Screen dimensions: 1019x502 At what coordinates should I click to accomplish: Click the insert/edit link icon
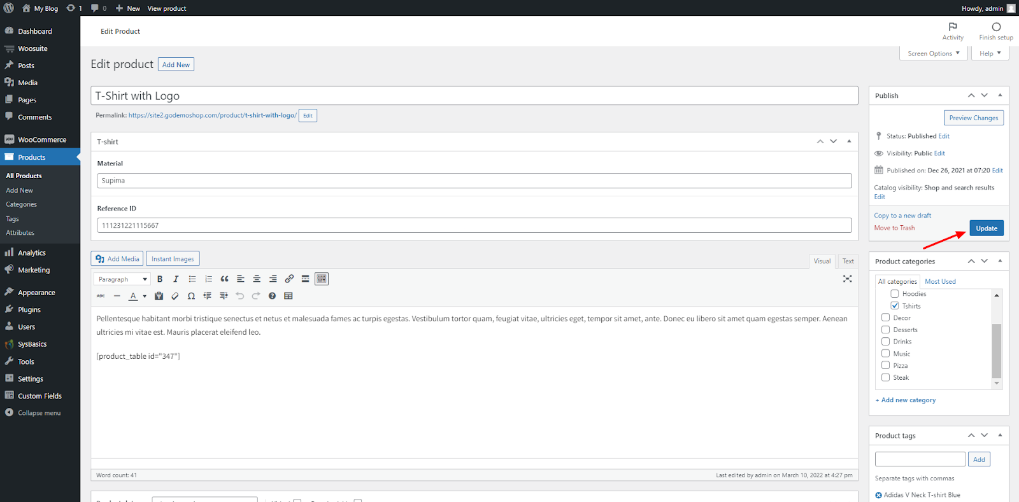[289, 279]
